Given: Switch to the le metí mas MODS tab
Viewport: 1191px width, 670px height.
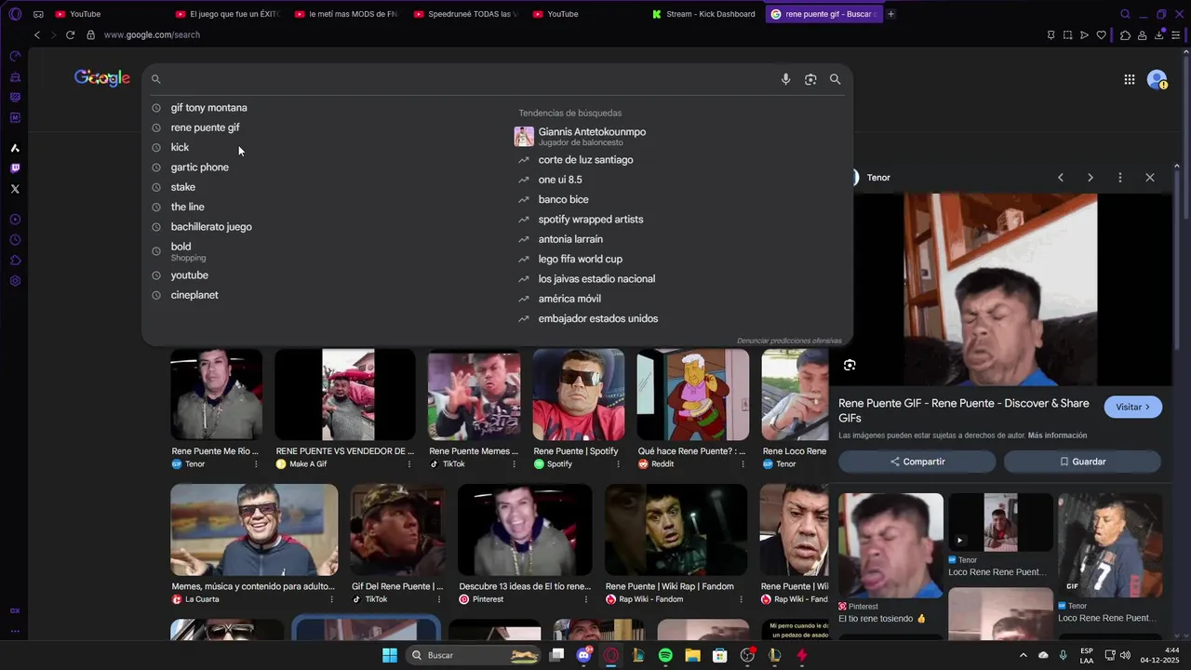Looking at the screenshot, I should click(348, 14).
